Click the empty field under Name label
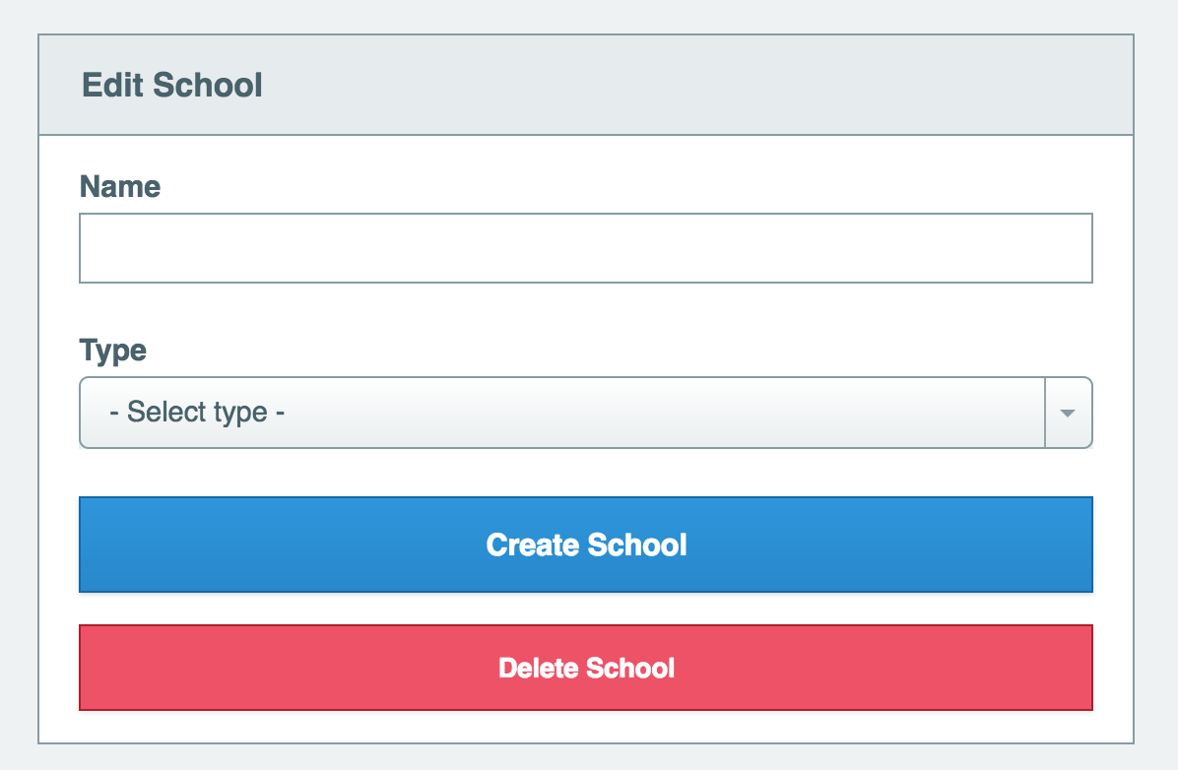Image resolution: width=1178 pixels, height=770 pixels. point(586,248)
